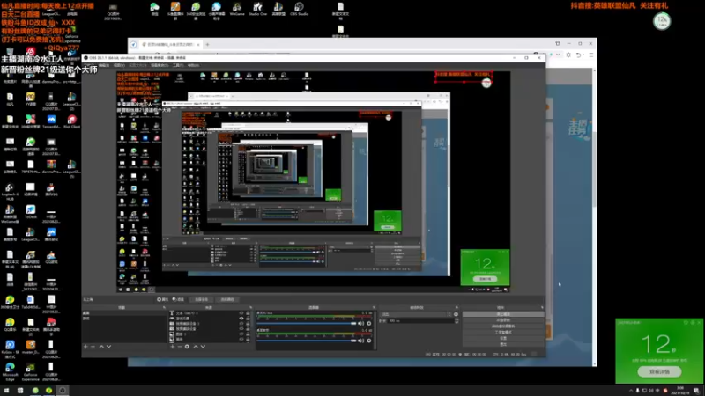Toggle visibility of the game capture source
This screenshot has height=396, width=705.
pos(241,319)
